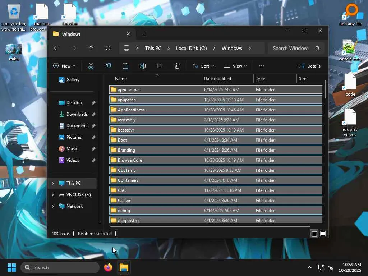The height and width of the screenshot is (276, 368).
Task: Click the Copy icon in toolbar
Action: (108, 66)
